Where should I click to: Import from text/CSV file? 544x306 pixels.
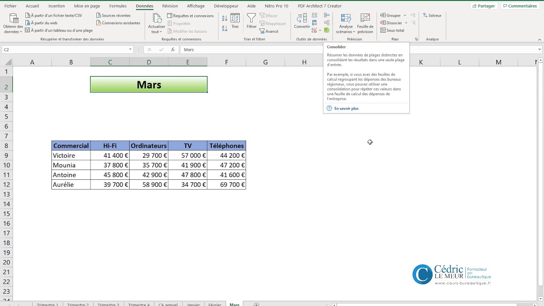(x=54, y=15)
